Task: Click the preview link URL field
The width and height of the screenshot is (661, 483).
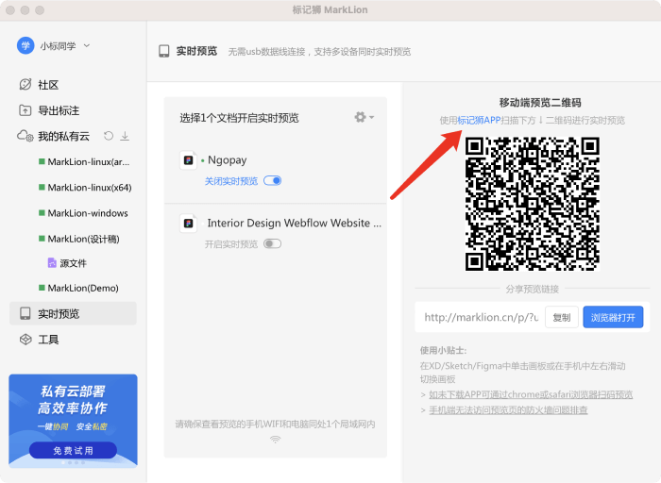Action: pyautogui.click(x=481, y=318)
